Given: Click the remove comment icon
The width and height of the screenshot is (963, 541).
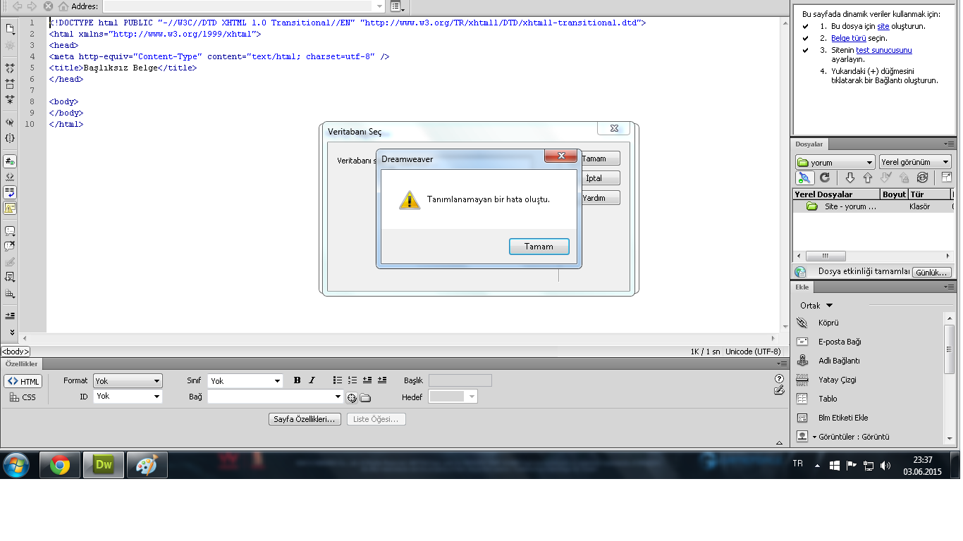Looking at the screenshot, I should pyautogui.click(x=10, y=247).
